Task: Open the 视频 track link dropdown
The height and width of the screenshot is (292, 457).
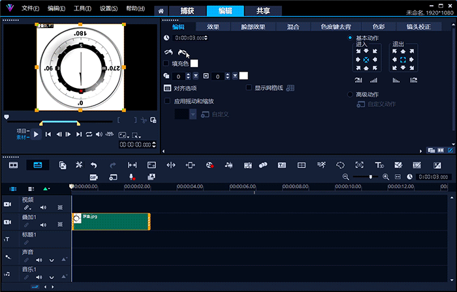Action: click(x=27, y=208)
